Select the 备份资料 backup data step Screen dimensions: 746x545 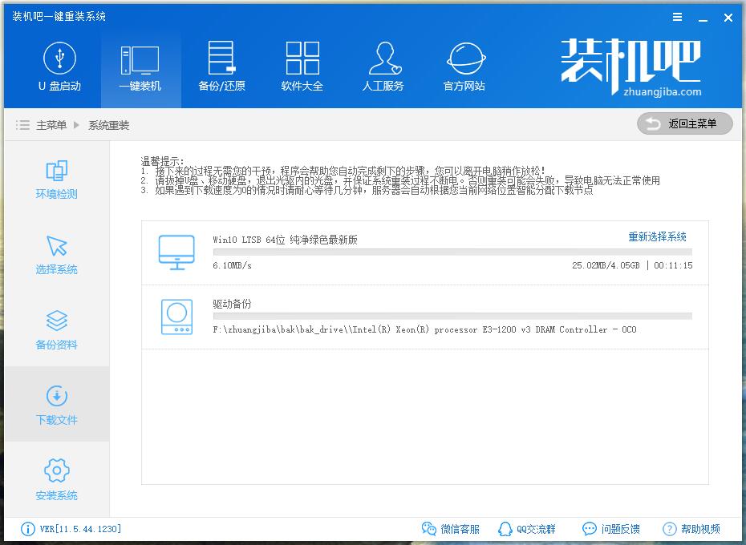point(57,330)
